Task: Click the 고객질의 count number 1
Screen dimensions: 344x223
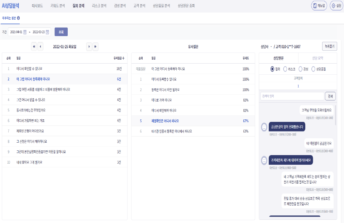Action: point(298,86)
